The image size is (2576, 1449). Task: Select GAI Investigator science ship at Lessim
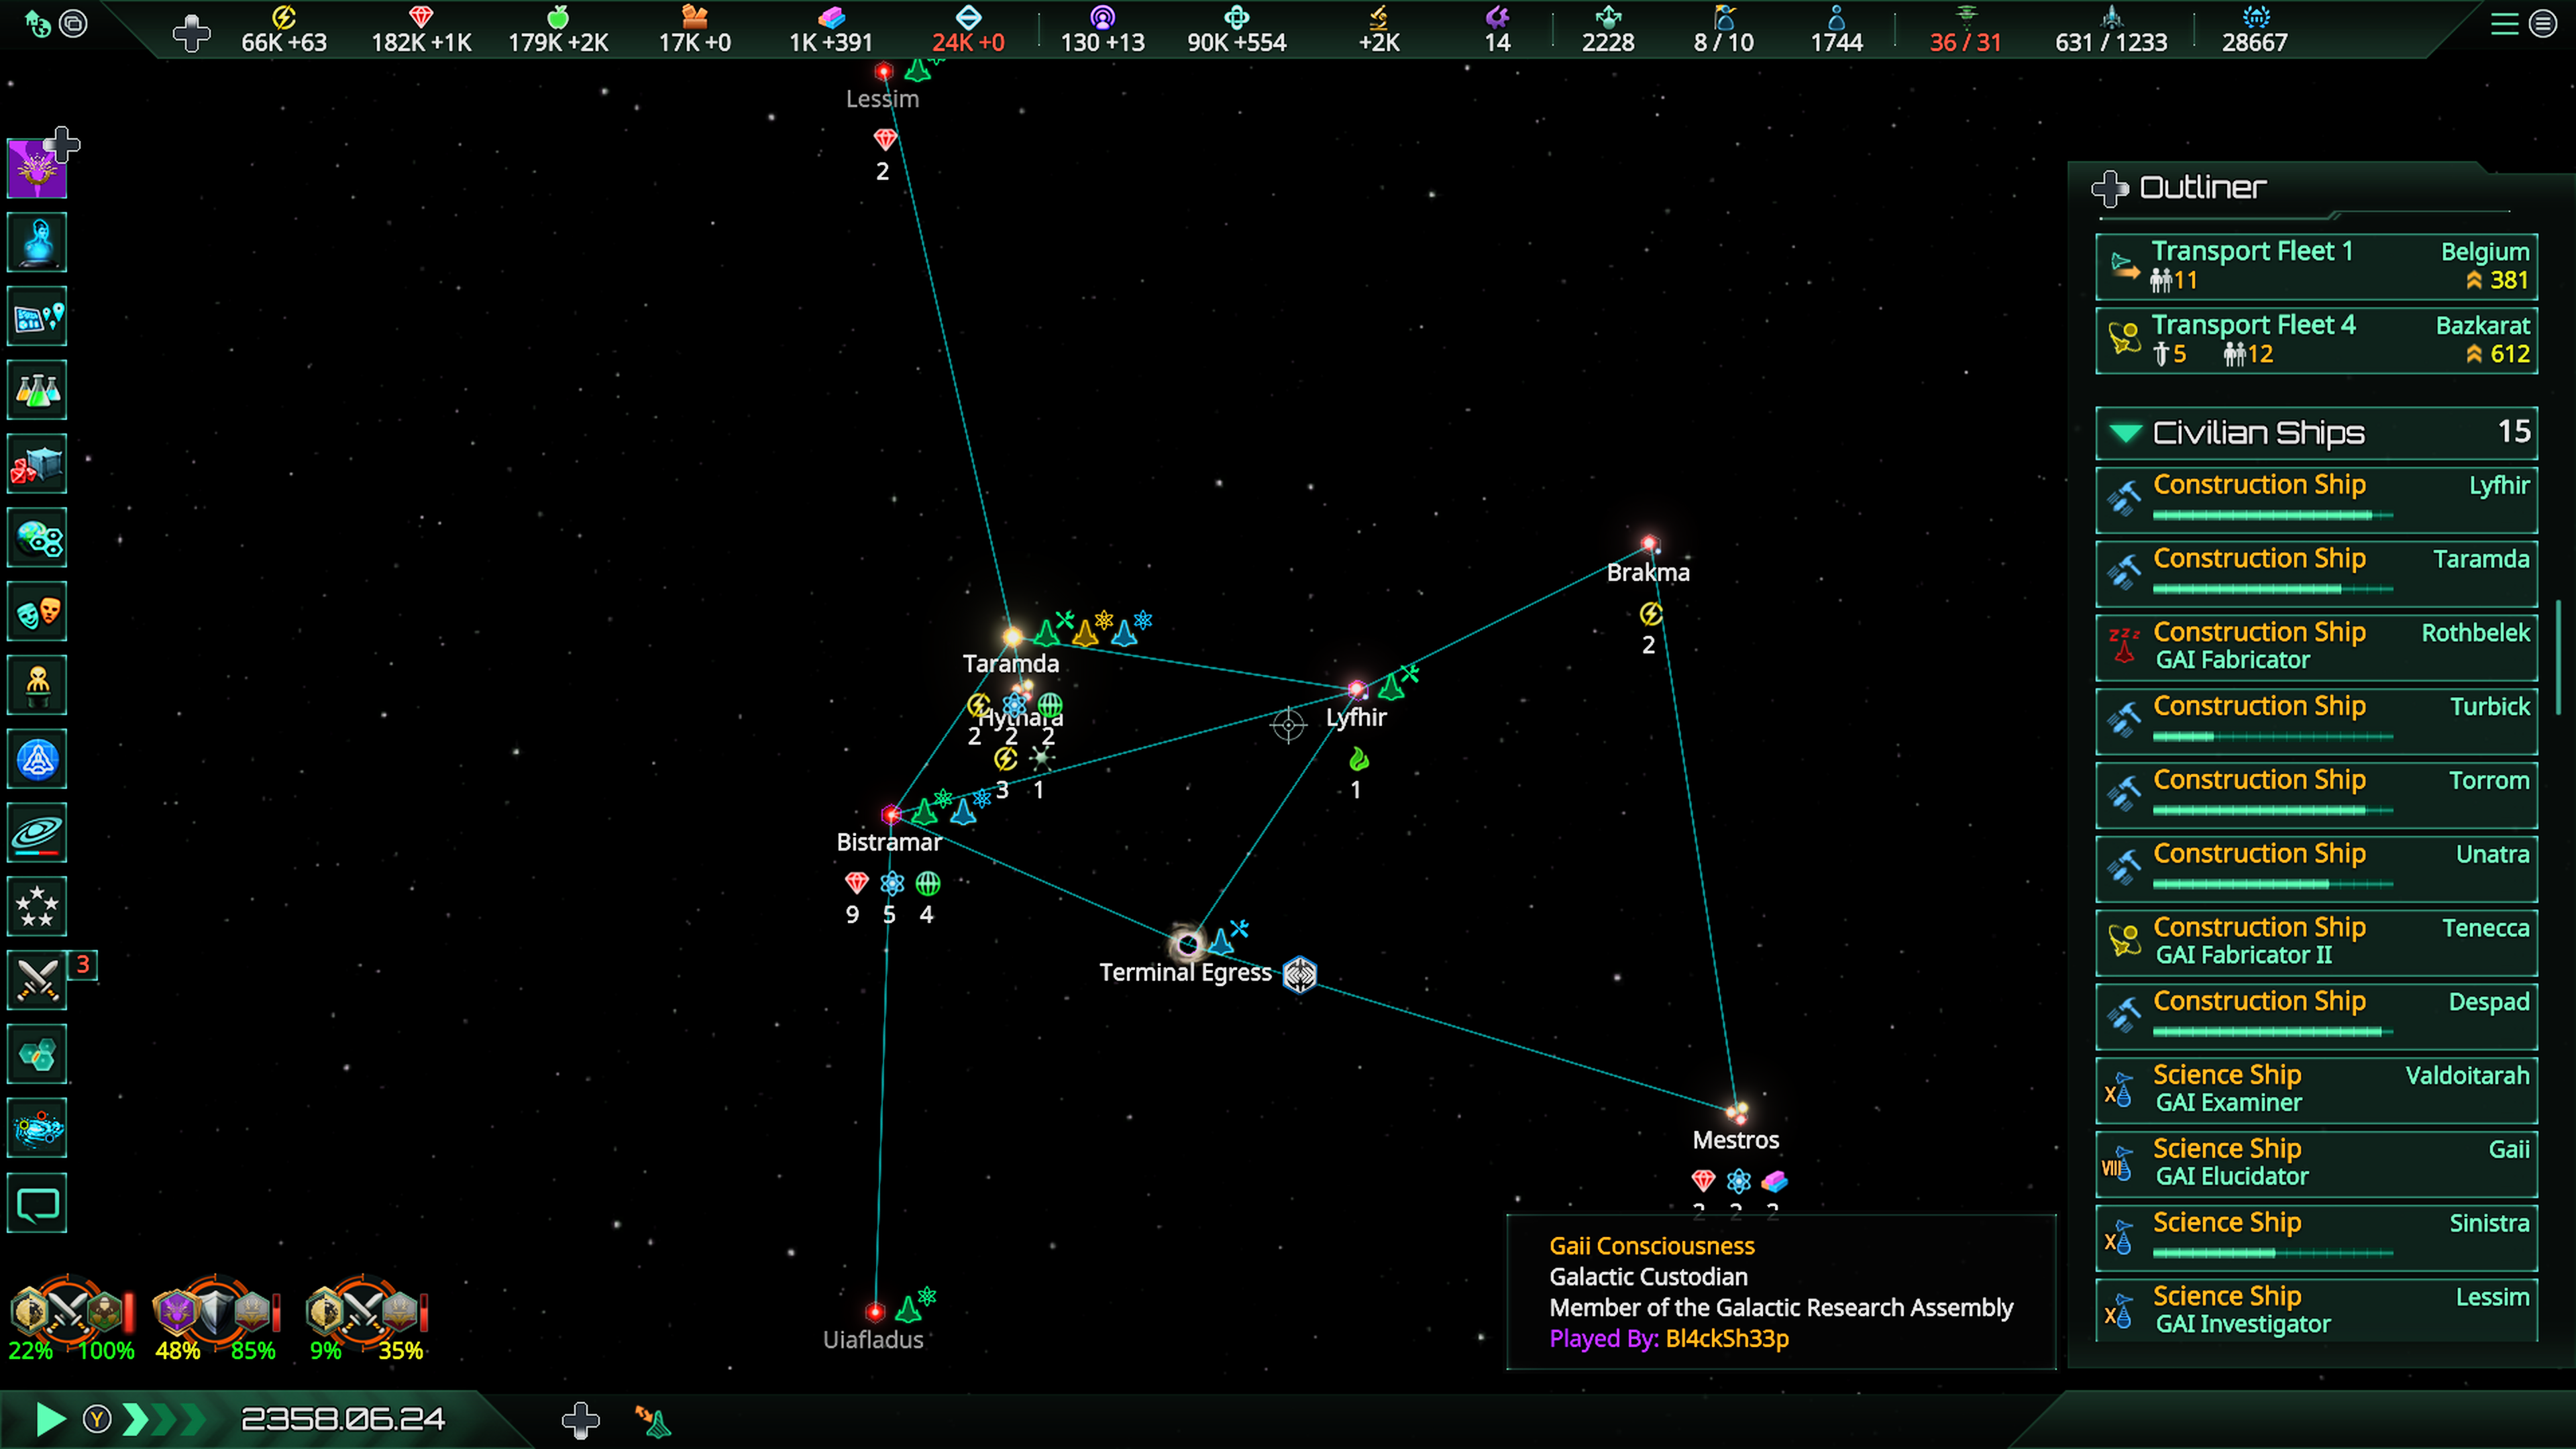(2316, 1310)
